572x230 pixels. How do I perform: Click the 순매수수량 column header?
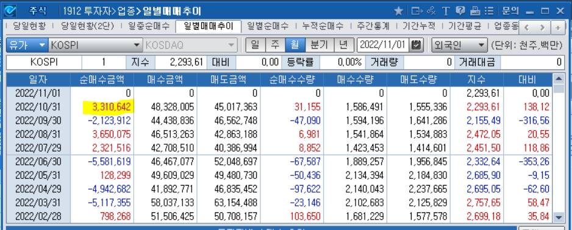(x=291, y=80)
